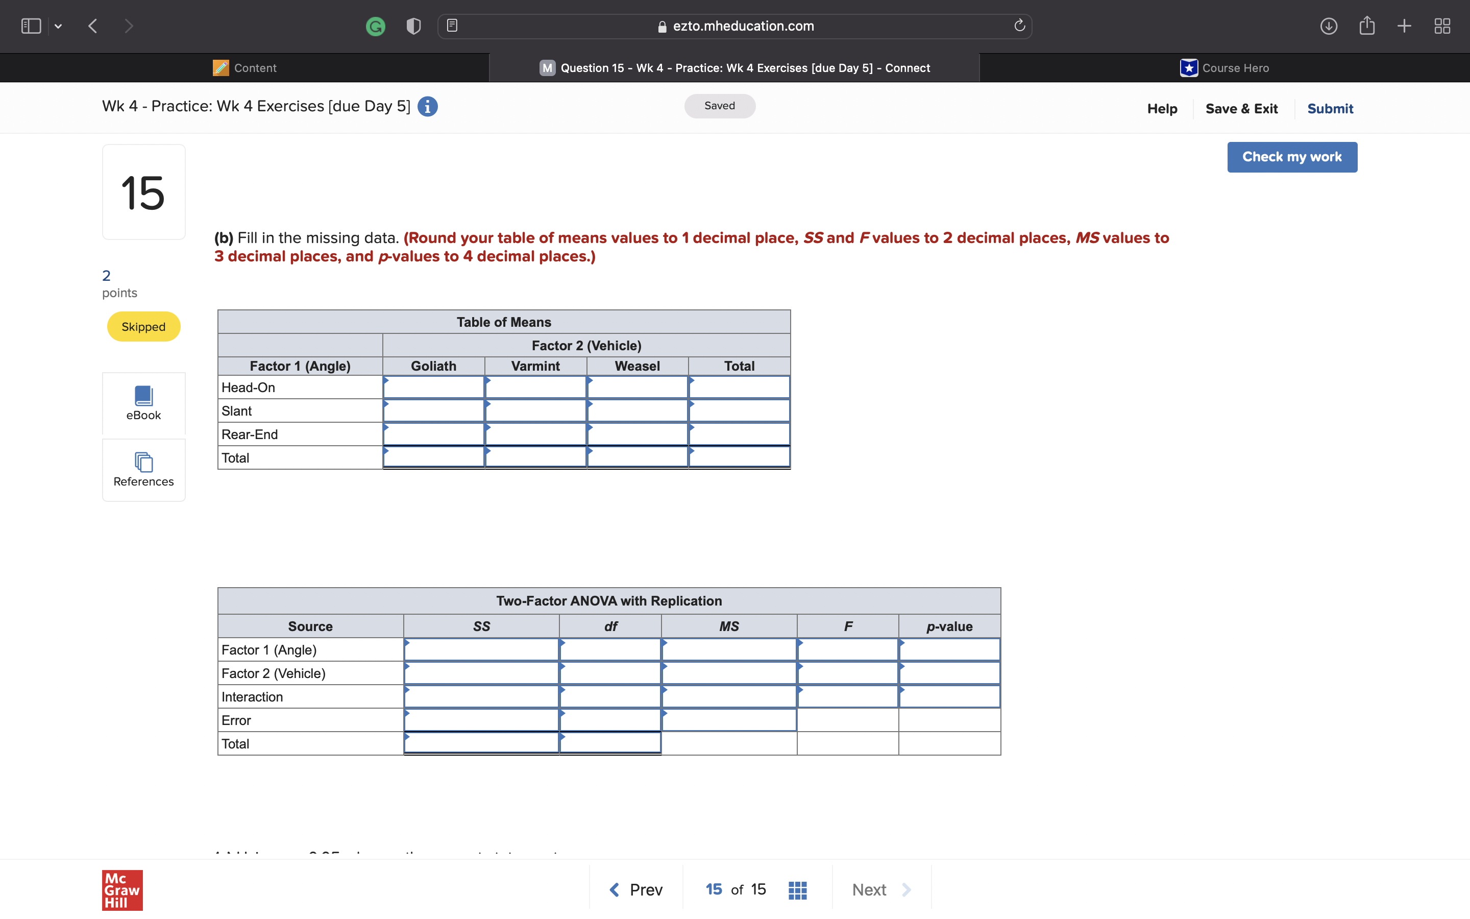Image resolution: width=1470 pixels, height=919 pixels.
Task: Switch to the Content tab
Action: (245, 68)
